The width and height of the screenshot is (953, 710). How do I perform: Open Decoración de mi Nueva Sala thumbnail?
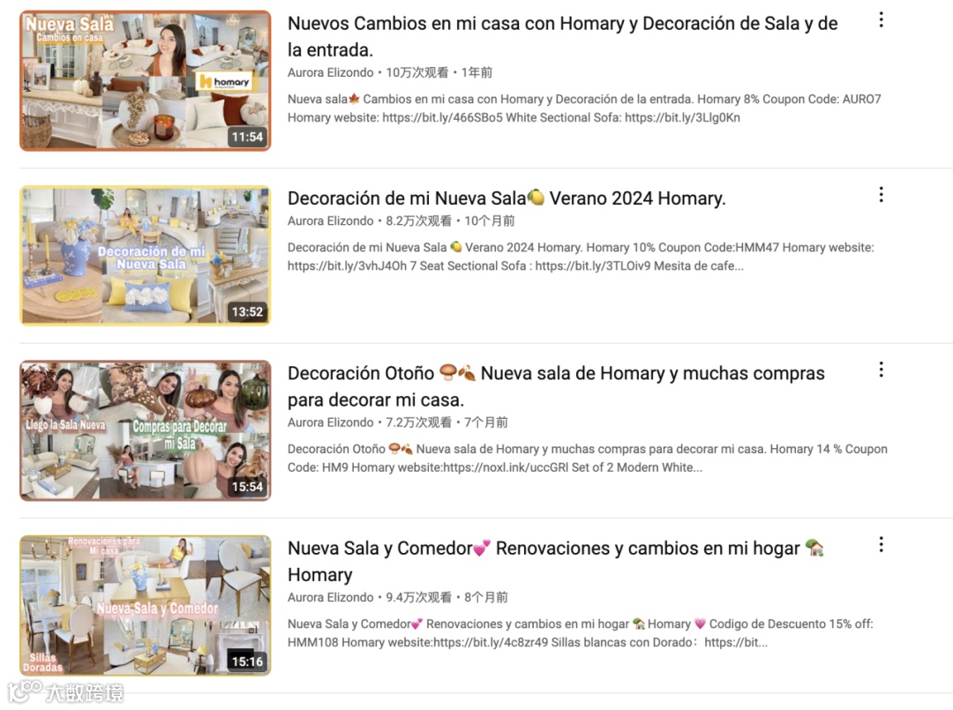coord(146,255)
